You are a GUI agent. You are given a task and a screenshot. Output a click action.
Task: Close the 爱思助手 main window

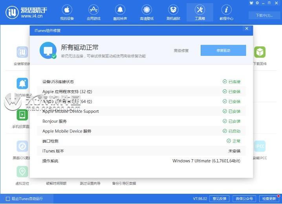coord(277,3)
